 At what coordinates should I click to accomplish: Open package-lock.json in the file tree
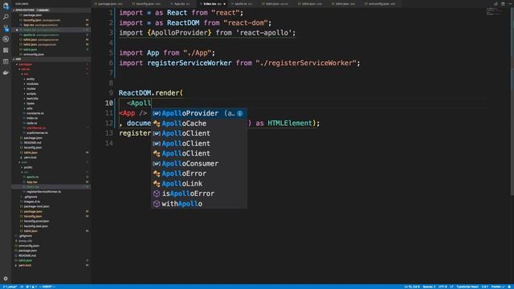click(x=36, y=206)
